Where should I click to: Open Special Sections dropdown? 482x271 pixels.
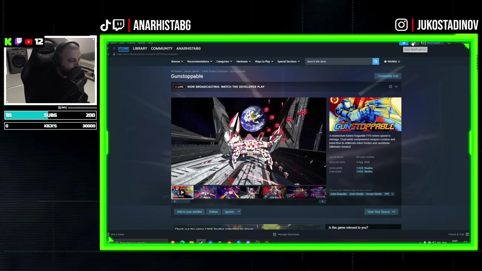pos(288,61)
